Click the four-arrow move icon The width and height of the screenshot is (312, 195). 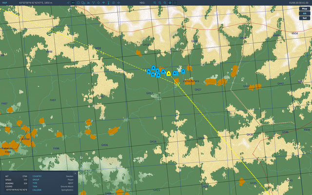coord(118,3)
